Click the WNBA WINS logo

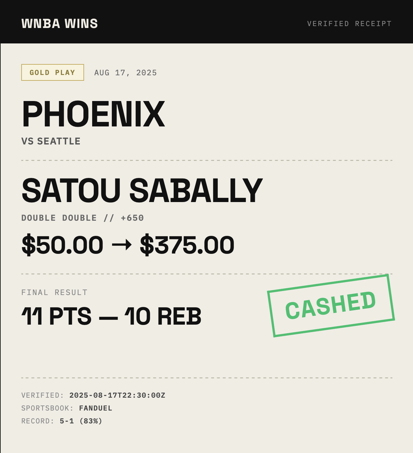point(60,24)
